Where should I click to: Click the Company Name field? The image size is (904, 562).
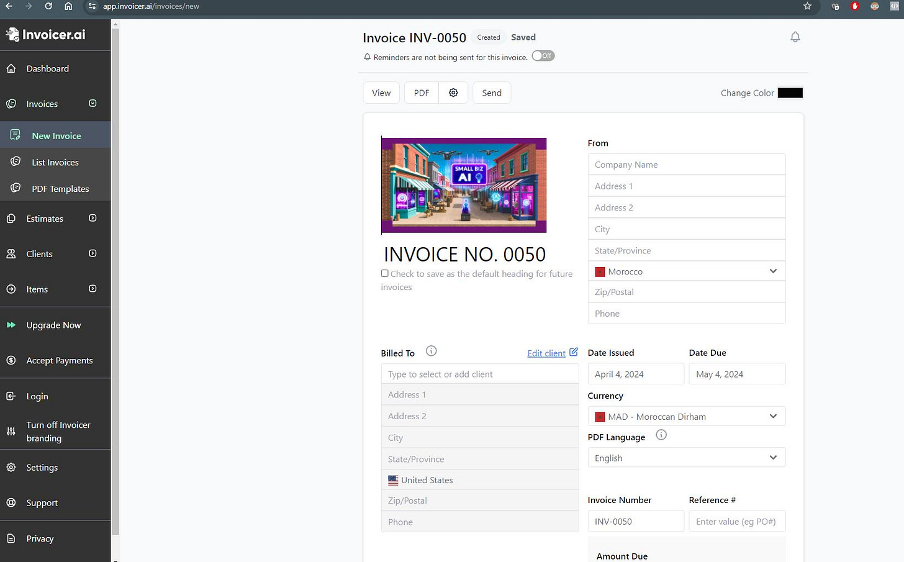click(x=687, y=165)
